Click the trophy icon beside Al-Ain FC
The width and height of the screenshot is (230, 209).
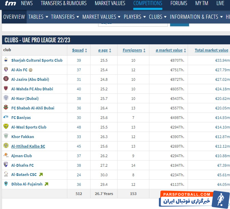(31, 70)
